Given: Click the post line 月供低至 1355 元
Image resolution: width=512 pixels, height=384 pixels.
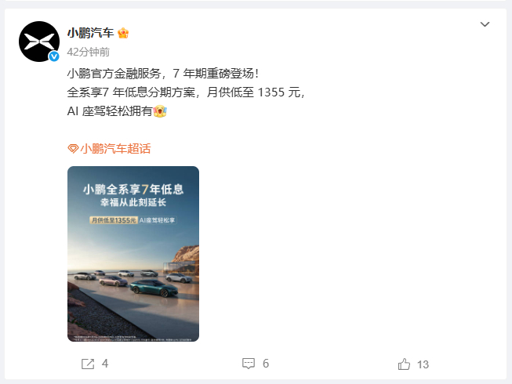Looking at the screenshot, I should [x=253, y=92].
